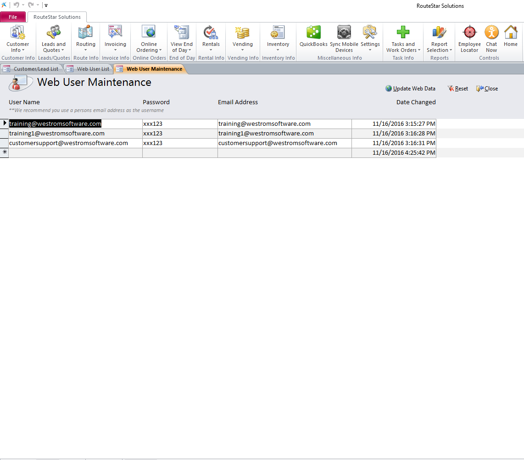Image resolution: width=524 pixels, height=460 pixels.
Task: Open the Employee Locator target icon
Action: pos(469,33)
